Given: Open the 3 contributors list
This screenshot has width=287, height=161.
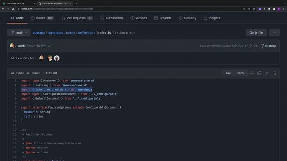Looking at the screenshot, I should pos(23,58).
